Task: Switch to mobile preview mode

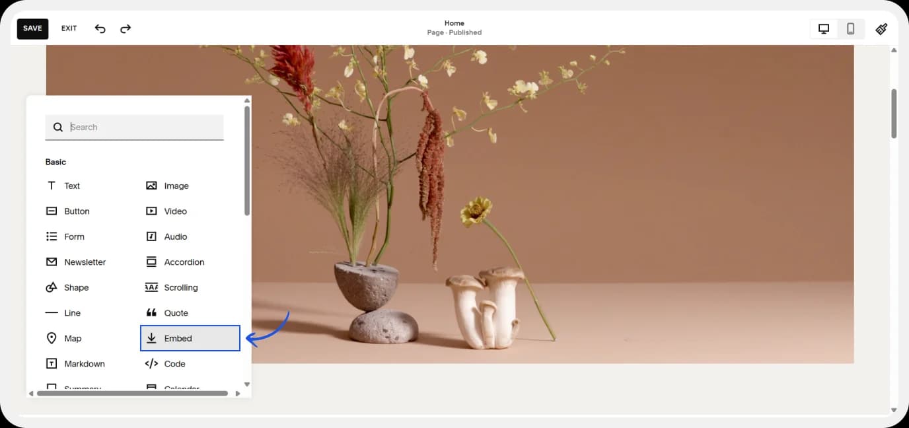Action: 850,29
